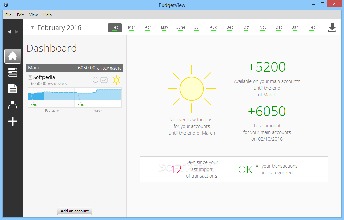The height and width of the screenshot is (220, 344).
Task: Click the red 12 days since import
Action: click(176, 170)
